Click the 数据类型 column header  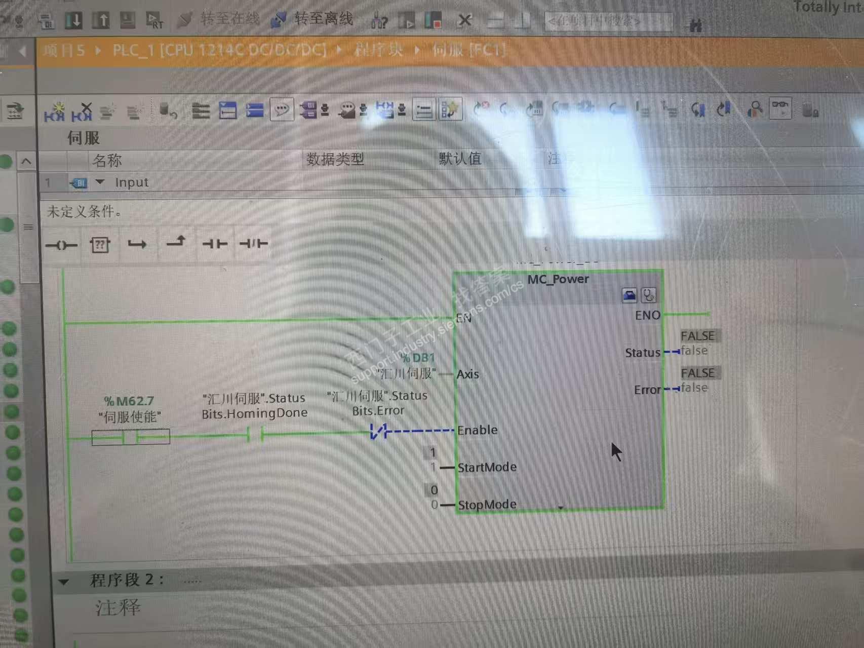[x=335, y=160]
